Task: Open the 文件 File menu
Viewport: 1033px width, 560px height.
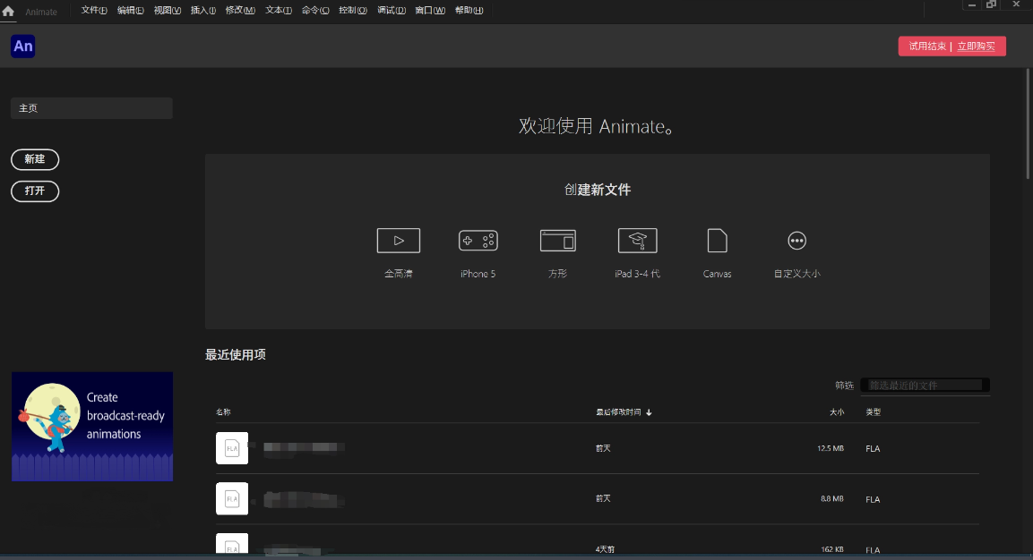Action: [x=94, y=11]
